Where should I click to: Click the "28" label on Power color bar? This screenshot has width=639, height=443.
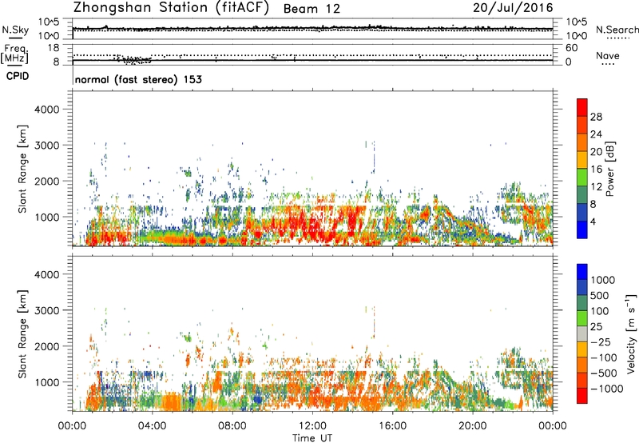(596, 117)
